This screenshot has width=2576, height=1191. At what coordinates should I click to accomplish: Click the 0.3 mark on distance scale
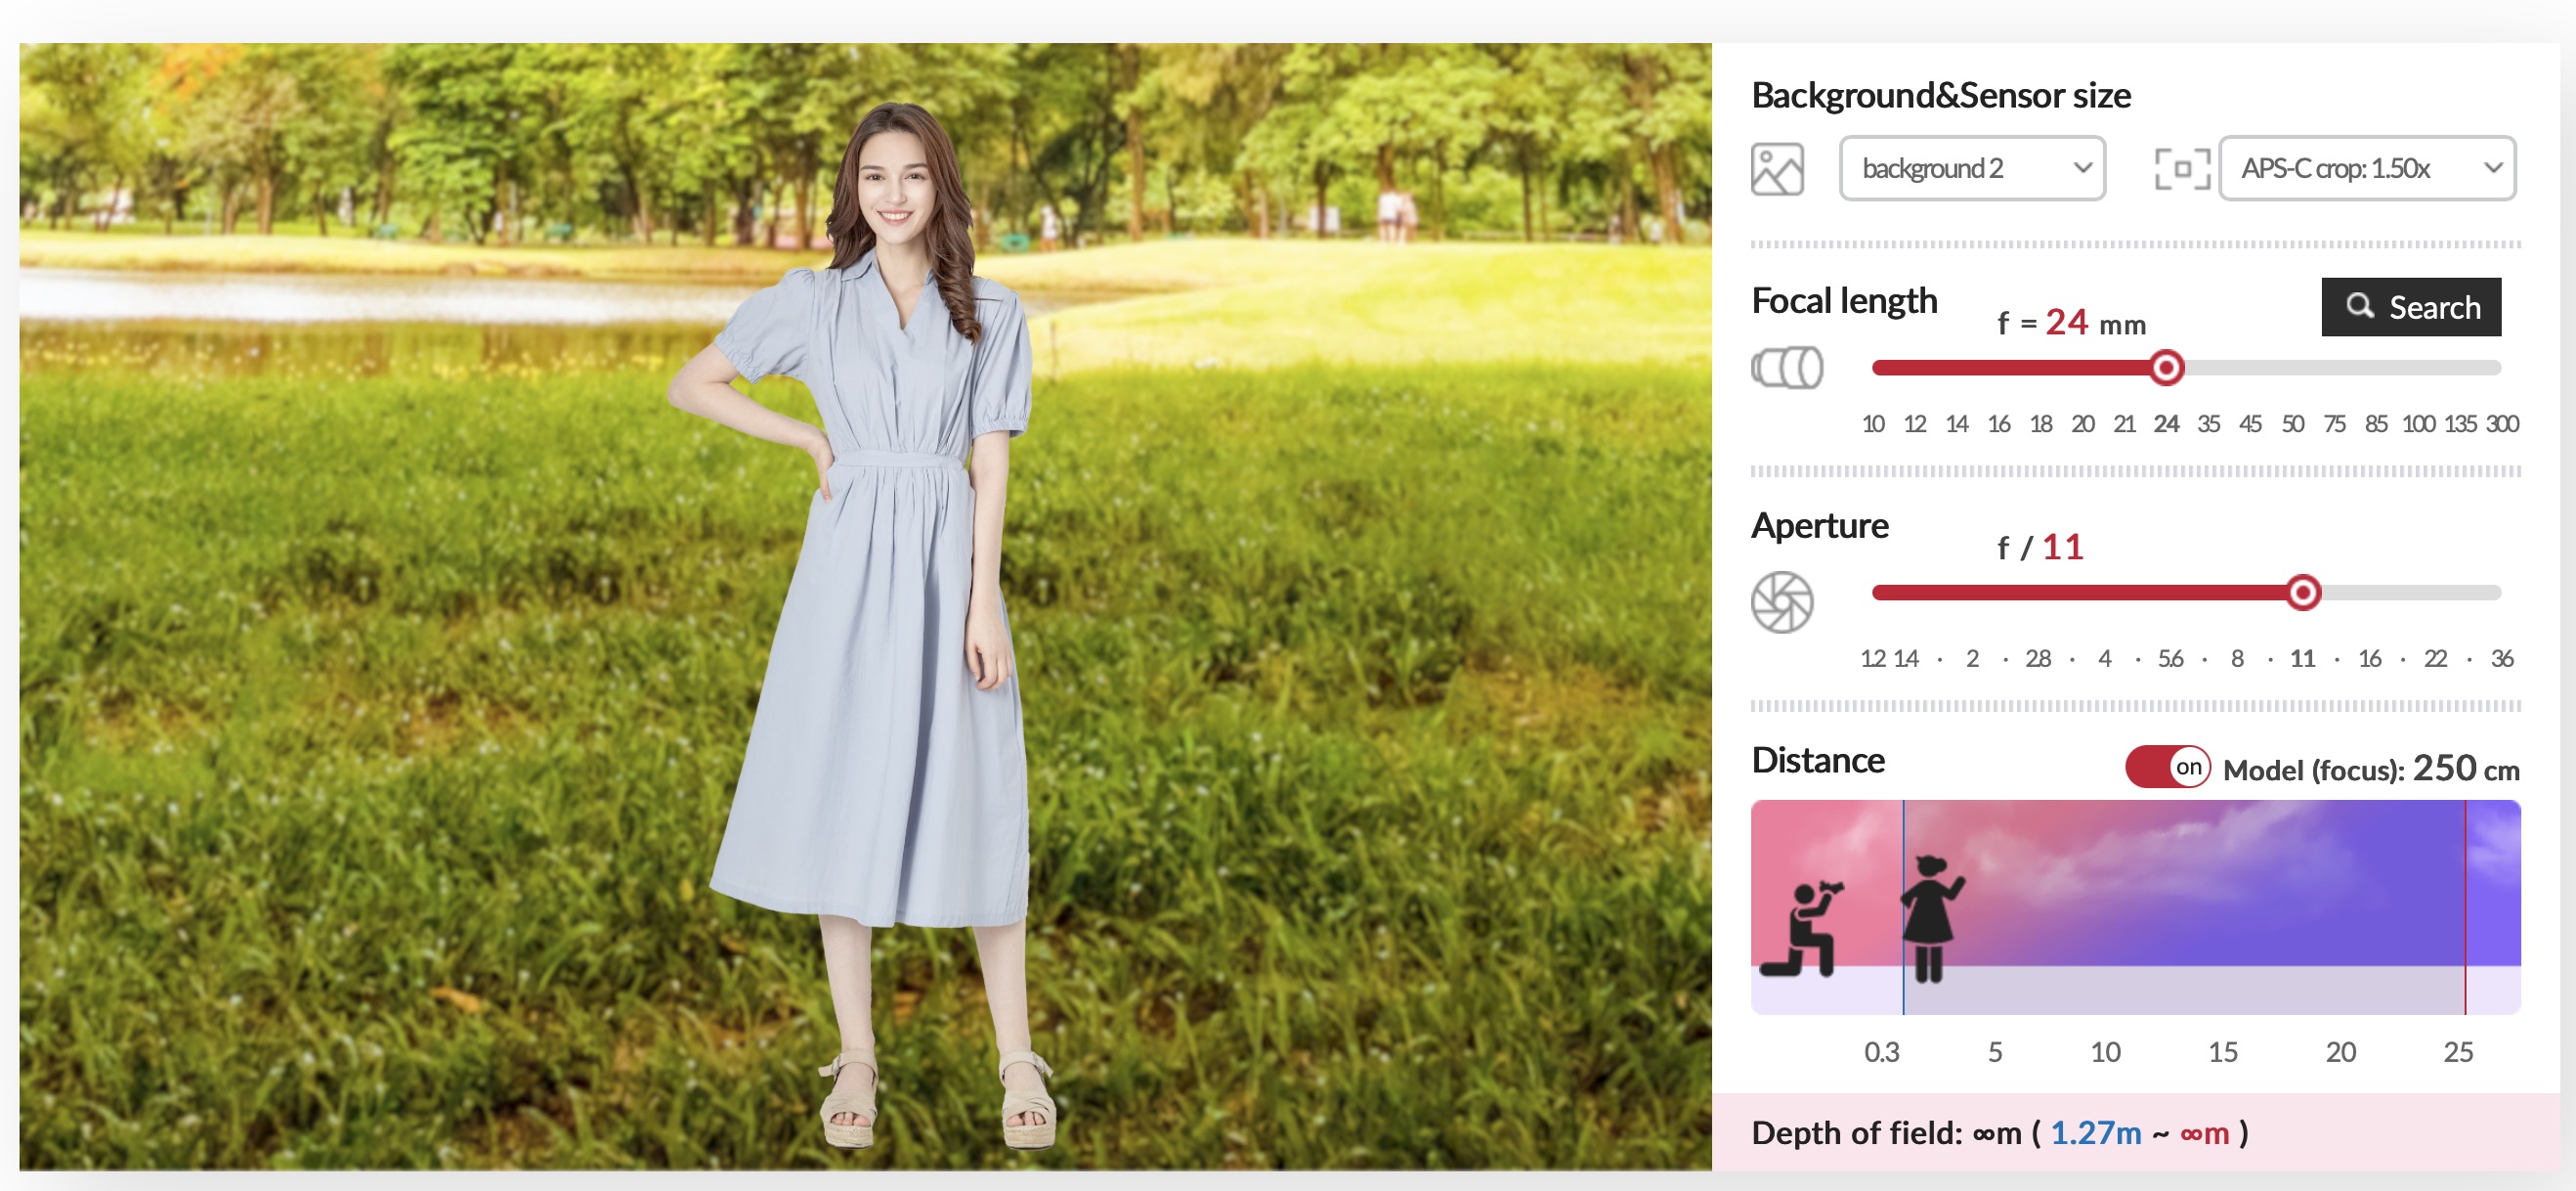click(1882, 1052)
